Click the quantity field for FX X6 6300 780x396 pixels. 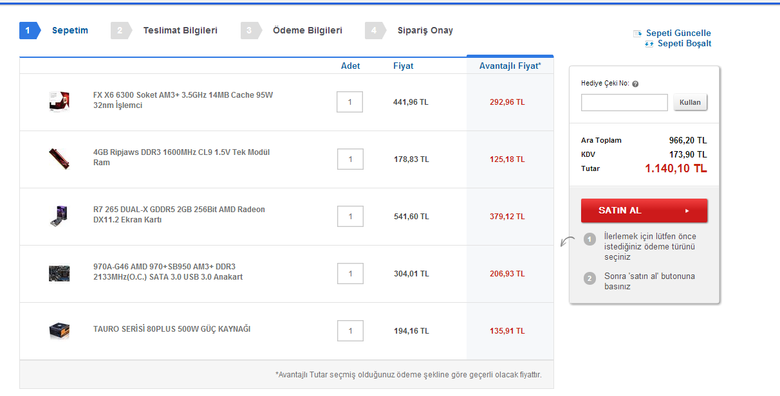(x=350, y=102)
